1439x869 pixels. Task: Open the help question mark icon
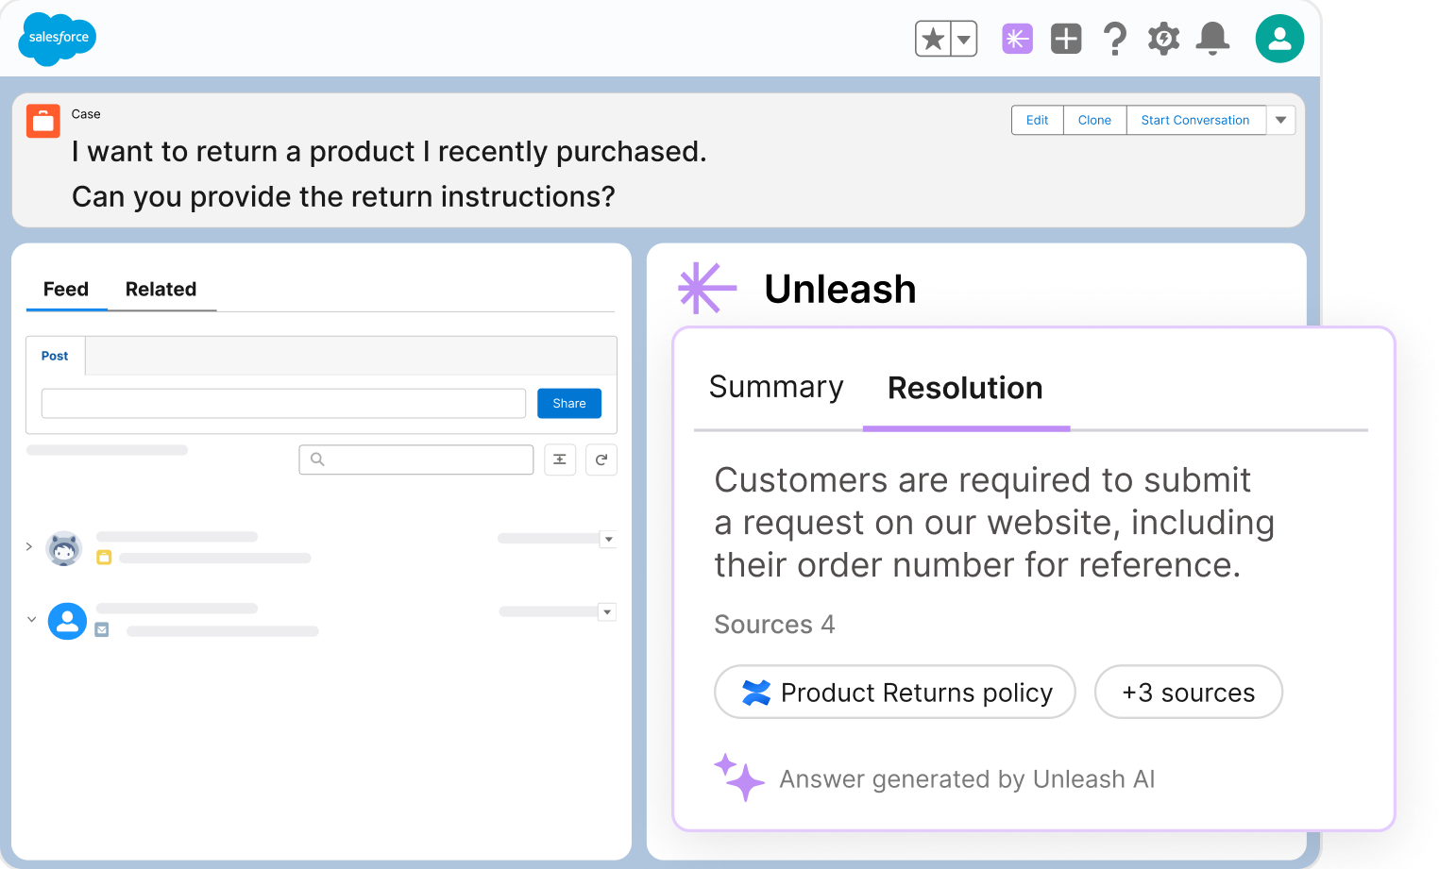pyautogui.click(x=1115, y=39)
